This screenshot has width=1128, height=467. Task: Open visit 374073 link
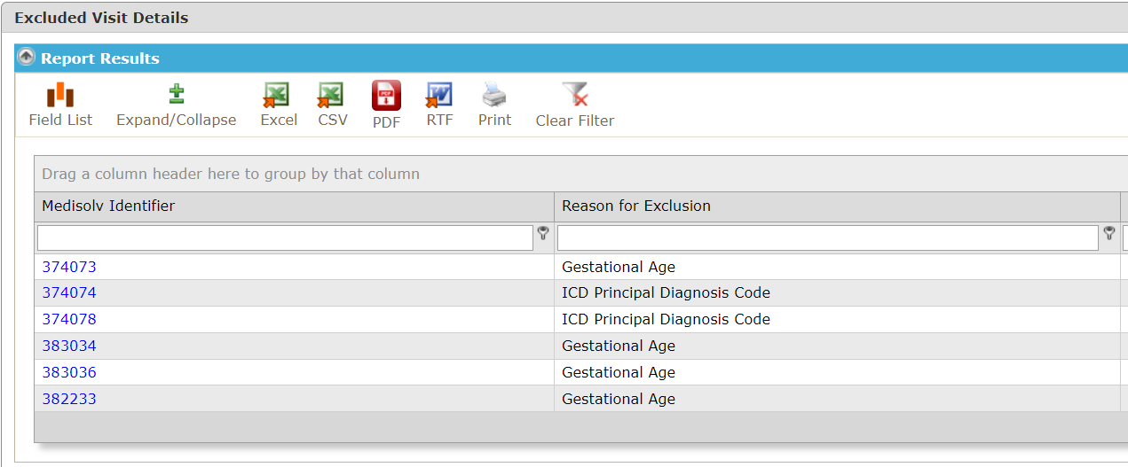[69, 267]
